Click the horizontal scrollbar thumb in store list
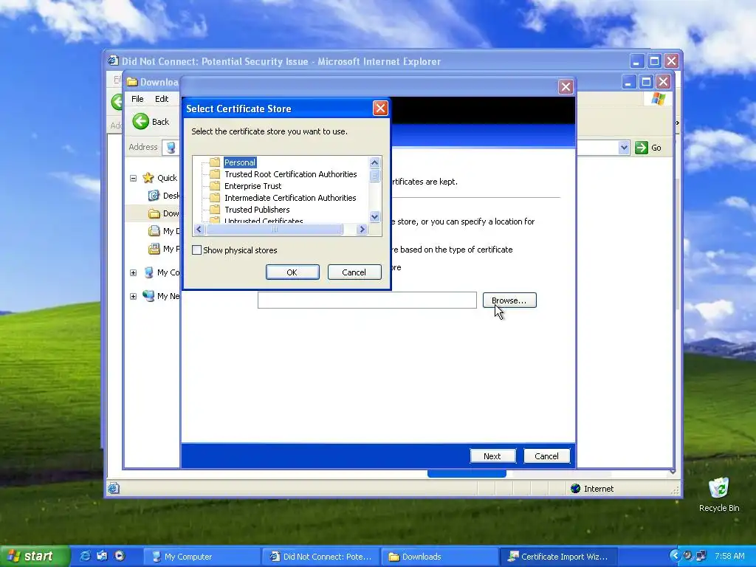 pos(274,230)
